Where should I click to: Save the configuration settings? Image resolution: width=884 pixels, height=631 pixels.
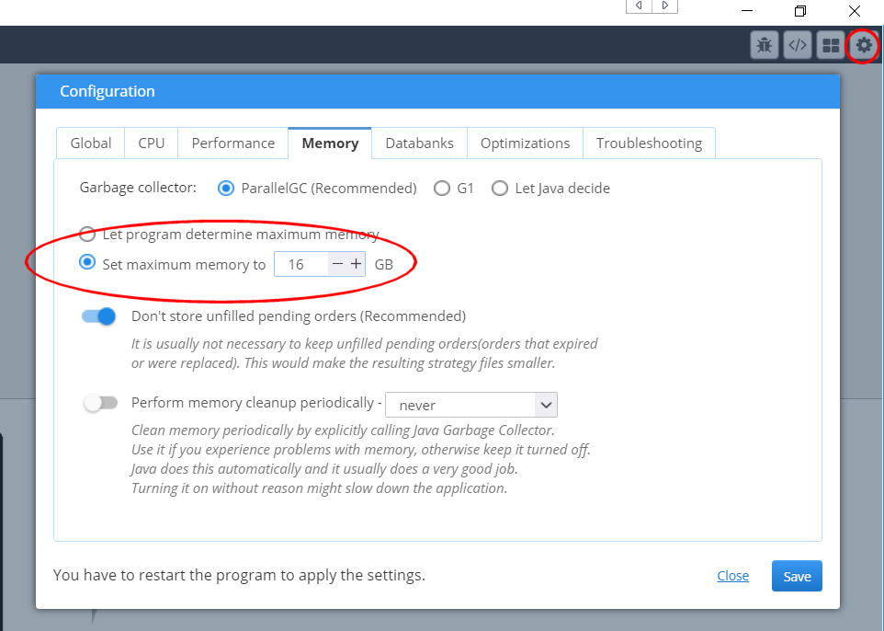797,576
